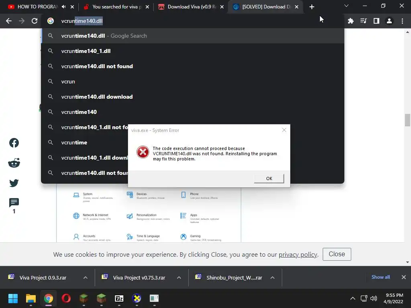Show hidden system tray icons

(353, 298)
